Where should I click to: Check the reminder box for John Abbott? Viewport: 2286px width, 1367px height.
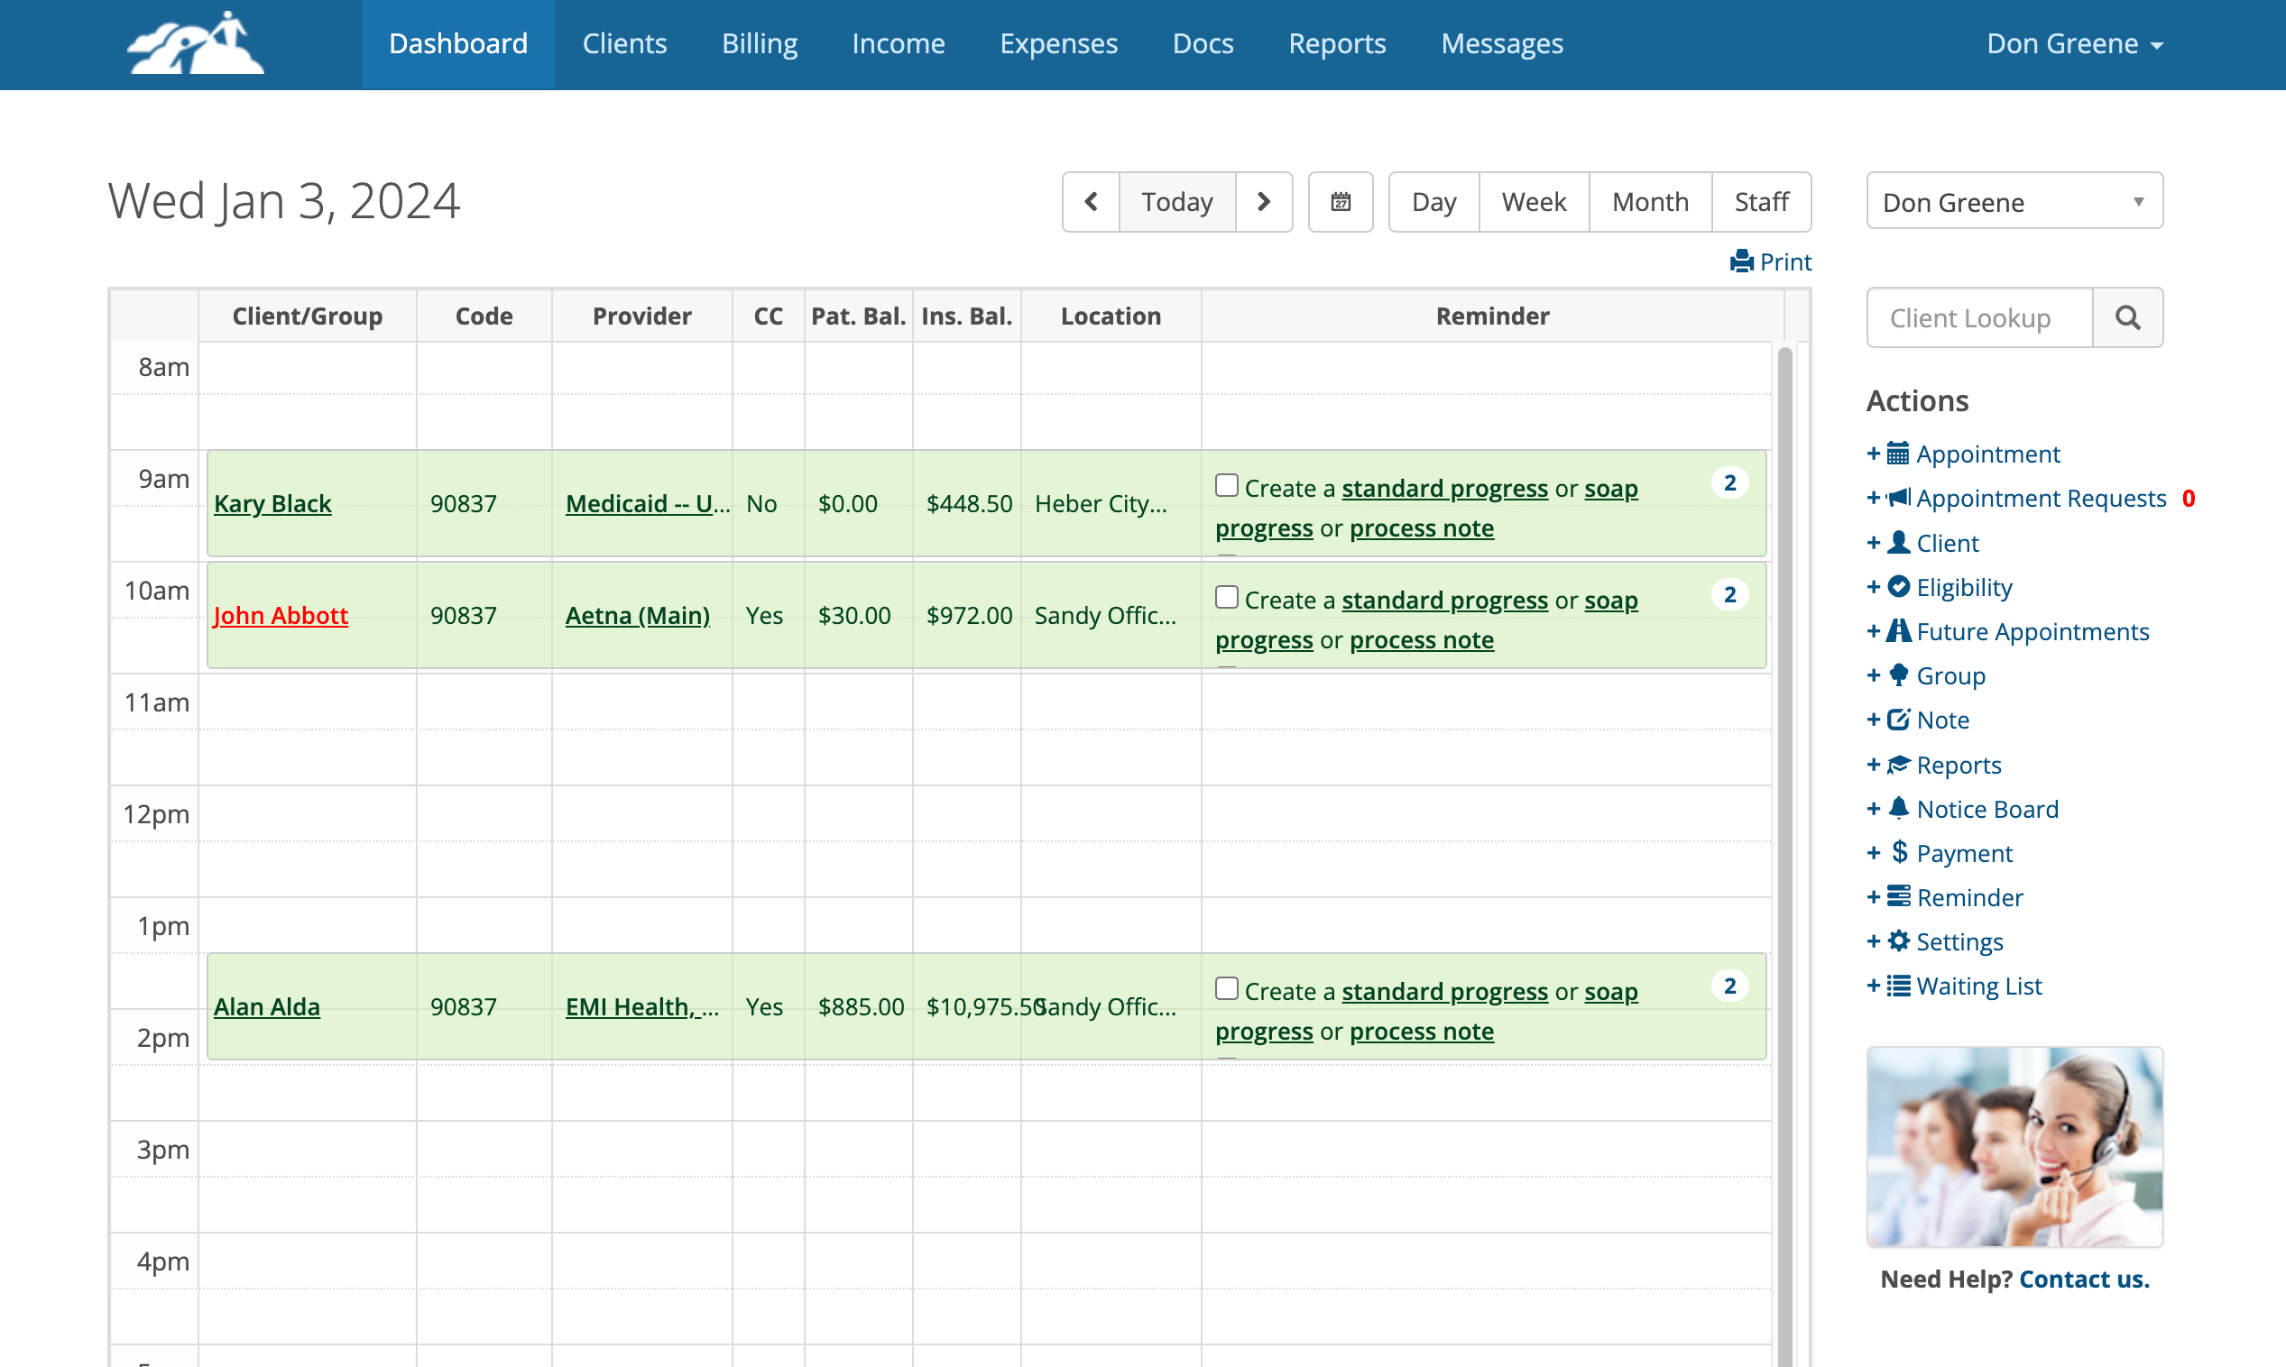pos(1226,597)
